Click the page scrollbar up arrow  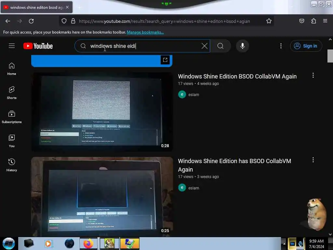pyautogui.click(x=330, y=39)
